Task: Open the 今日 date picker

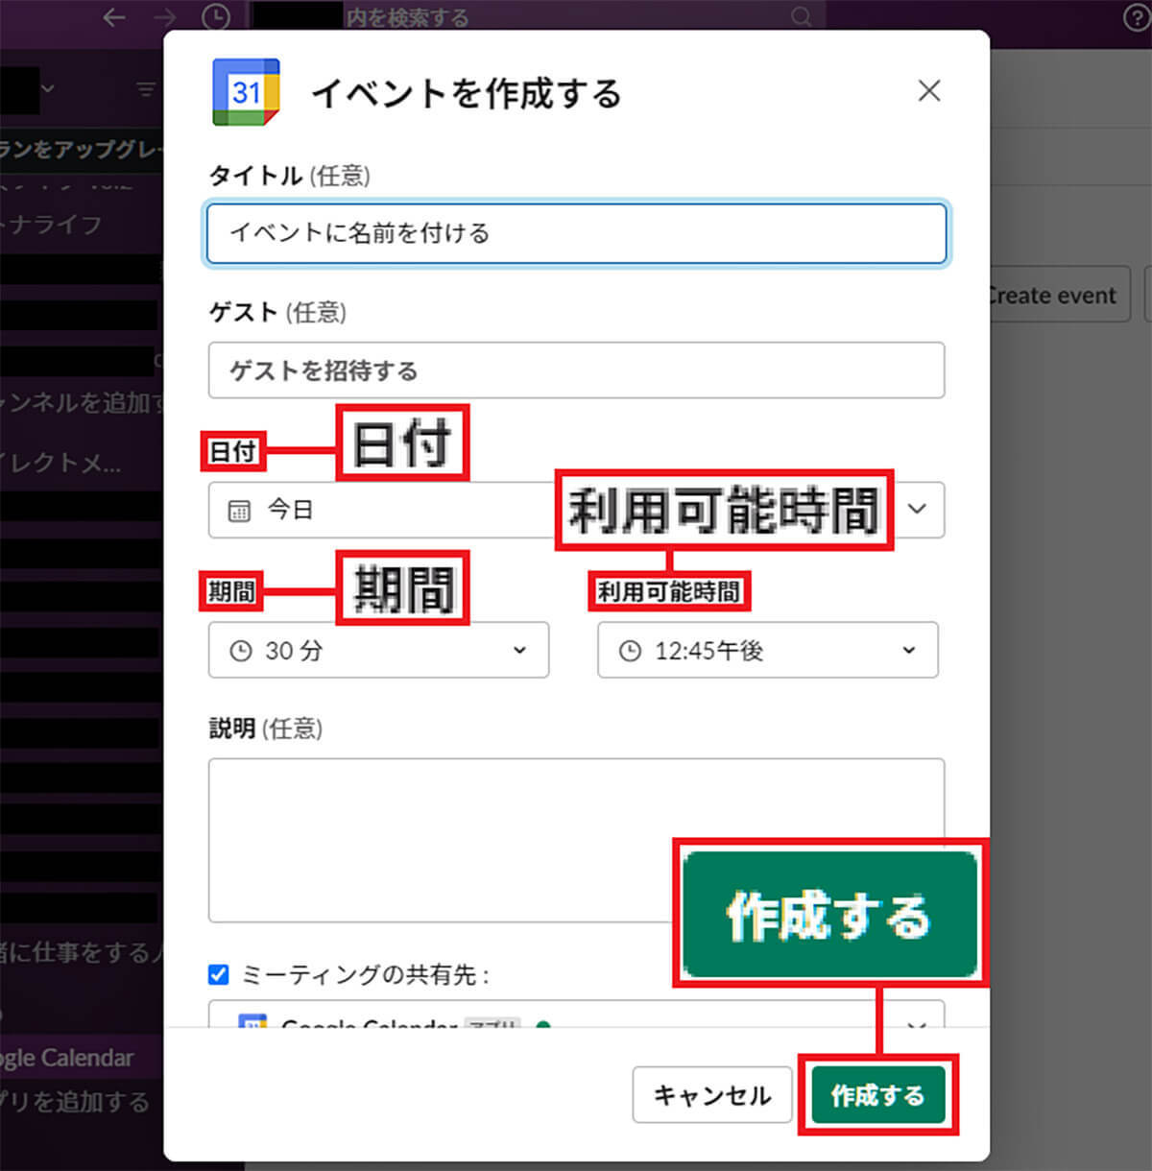Action: tap(576, 510)
